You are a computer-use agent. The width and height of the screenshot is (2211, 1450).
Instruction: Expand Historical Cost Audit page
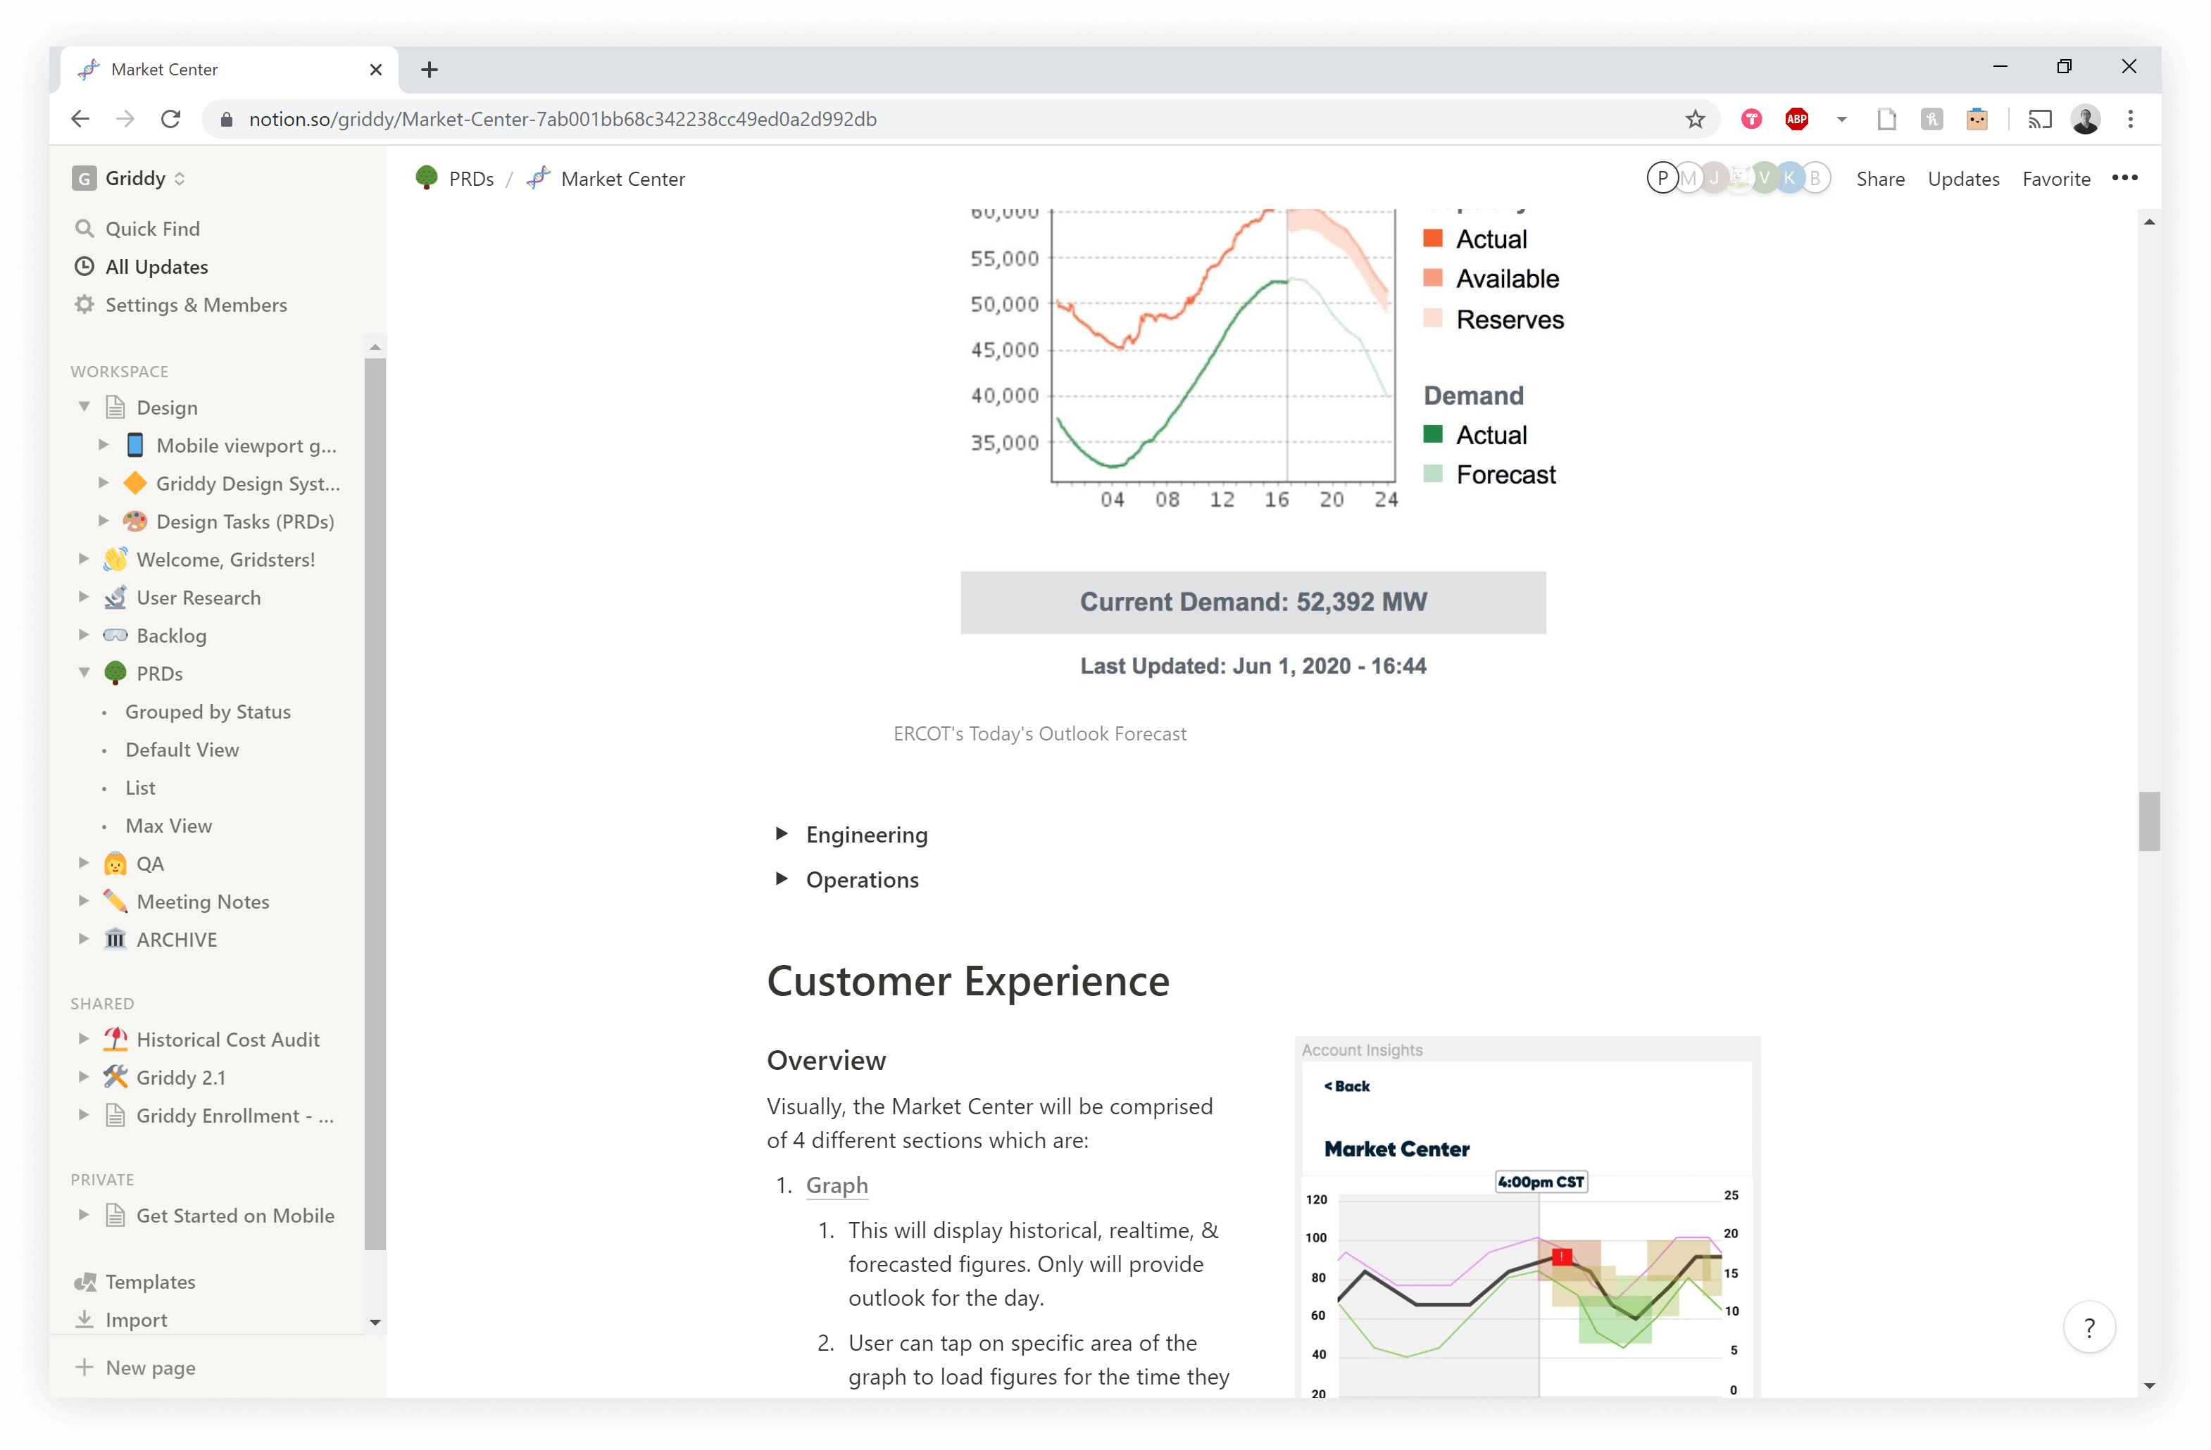84,1040
